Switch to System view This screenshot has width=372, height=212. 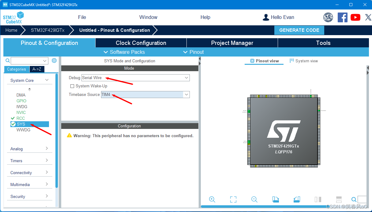304,61
